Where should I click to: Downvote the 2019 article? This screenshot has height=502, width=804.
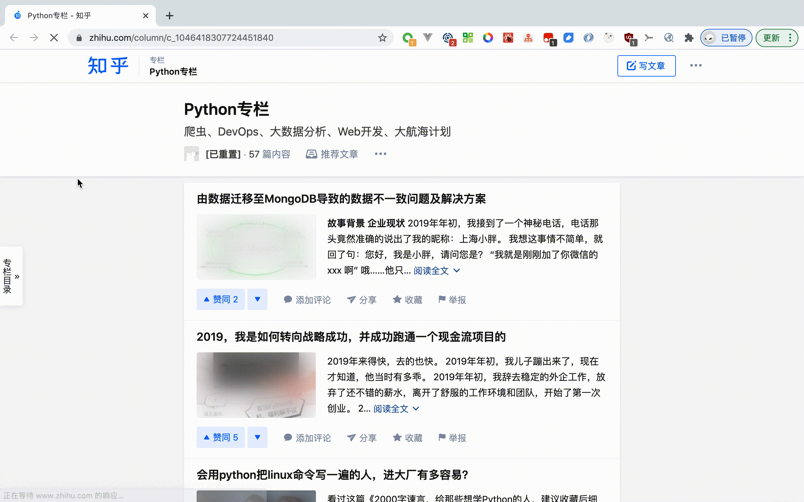click(258, 437)
